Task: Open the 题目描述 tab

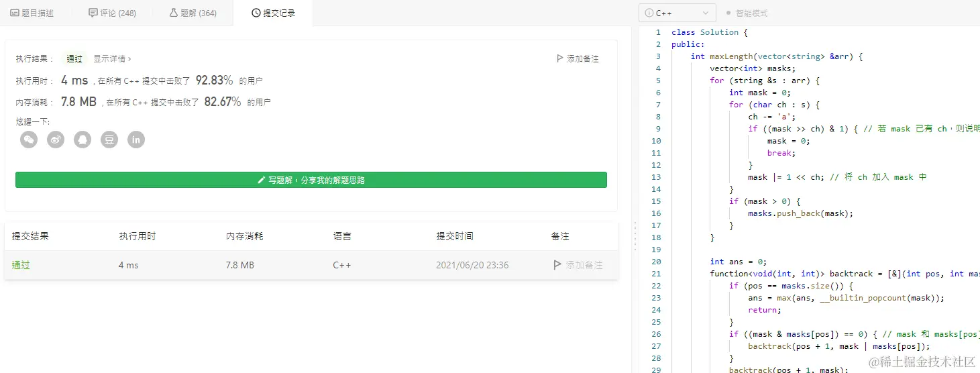Action: click(x=32, y=13)
